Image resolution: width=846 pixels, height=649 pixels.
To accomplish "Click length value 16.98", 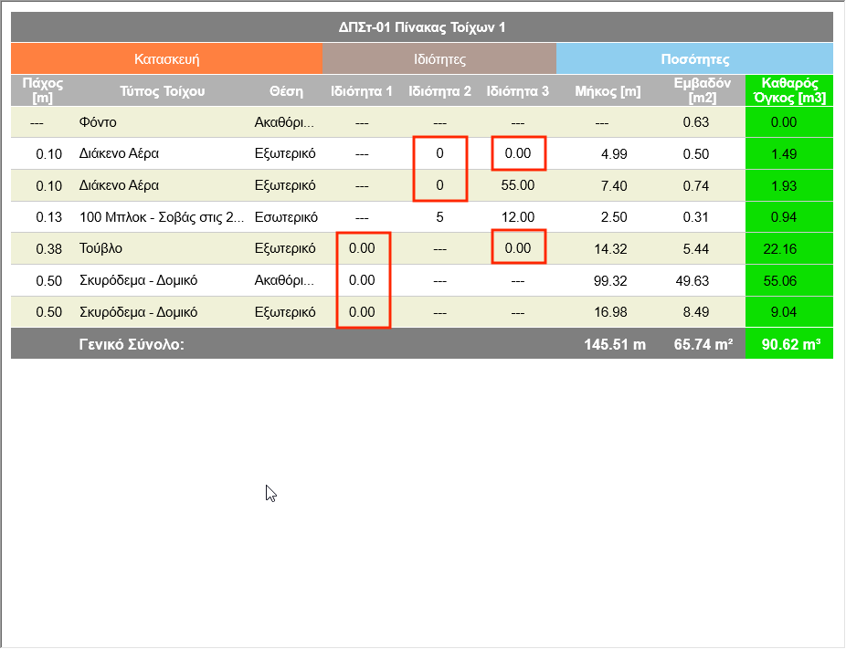I will pos(610,312).
